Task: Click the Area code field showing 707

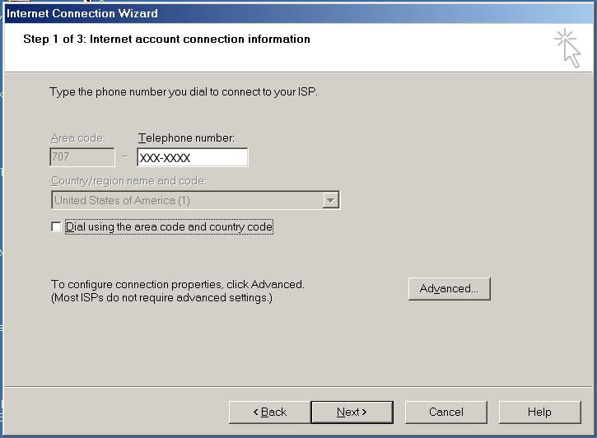Action: pyautogui.click(x=82, y=157)
